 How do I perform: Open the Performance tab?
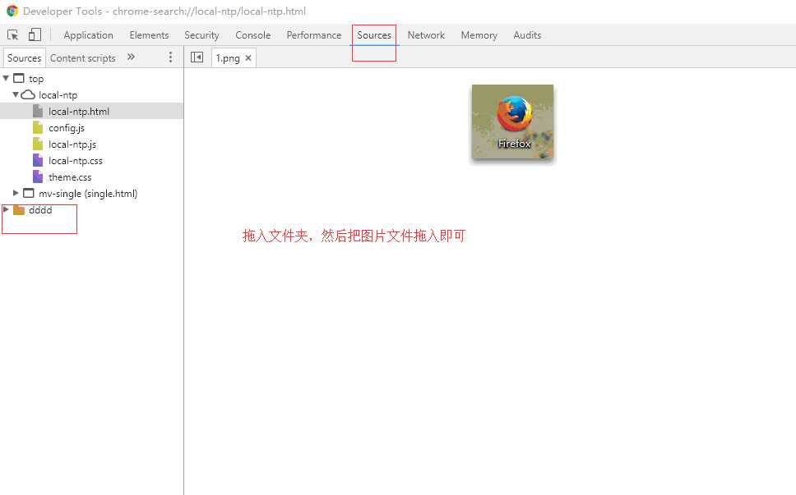click(x=314, y=35)
